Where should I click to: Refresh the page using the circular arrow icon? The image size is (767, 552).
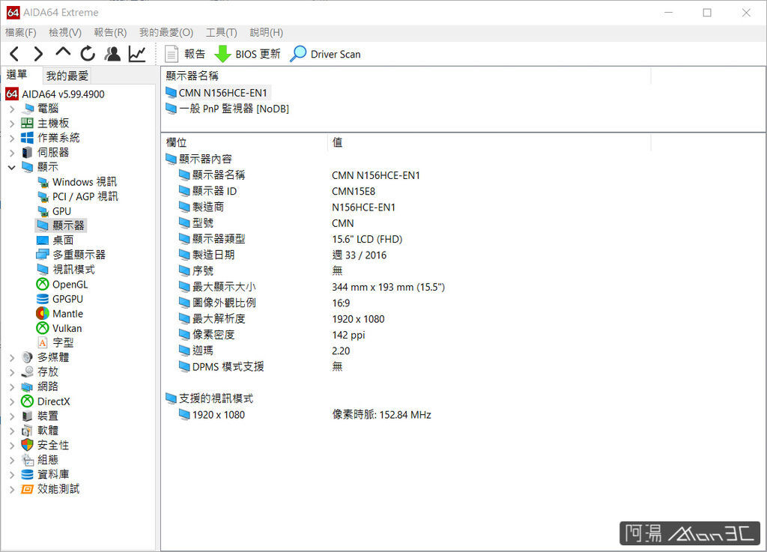[88, 54]
